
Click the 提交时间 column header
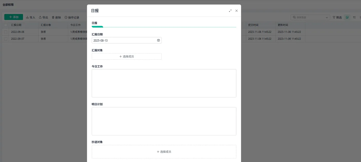(261, 25)
